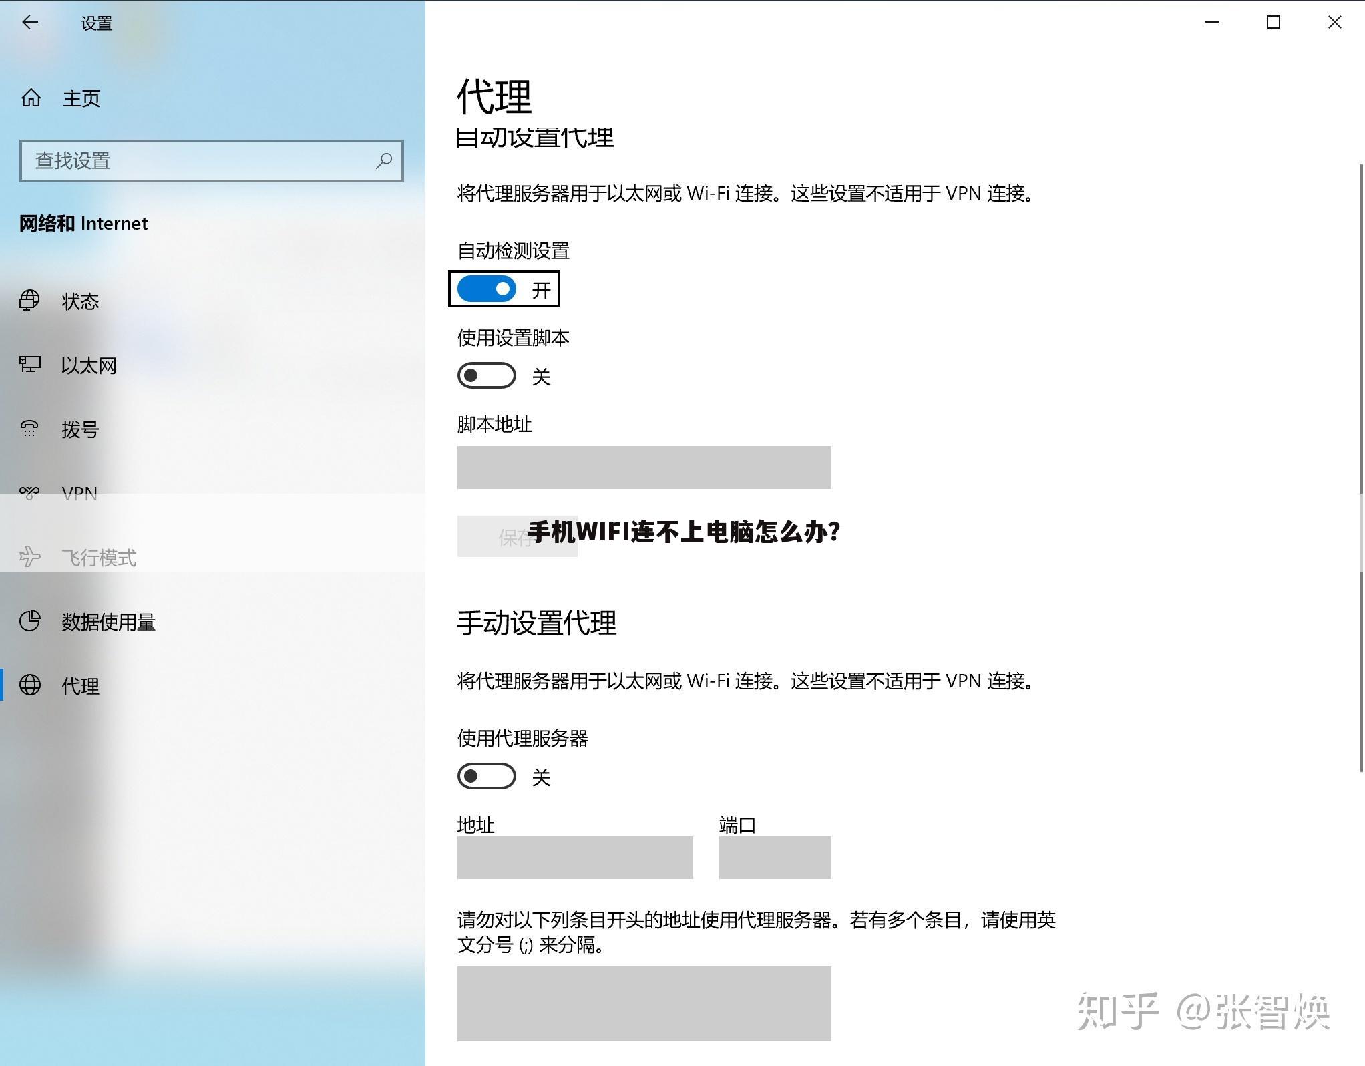Screen dimensions: 1365x1066
Task: Click the back arrow in Settings
Action: pos(30,22)
